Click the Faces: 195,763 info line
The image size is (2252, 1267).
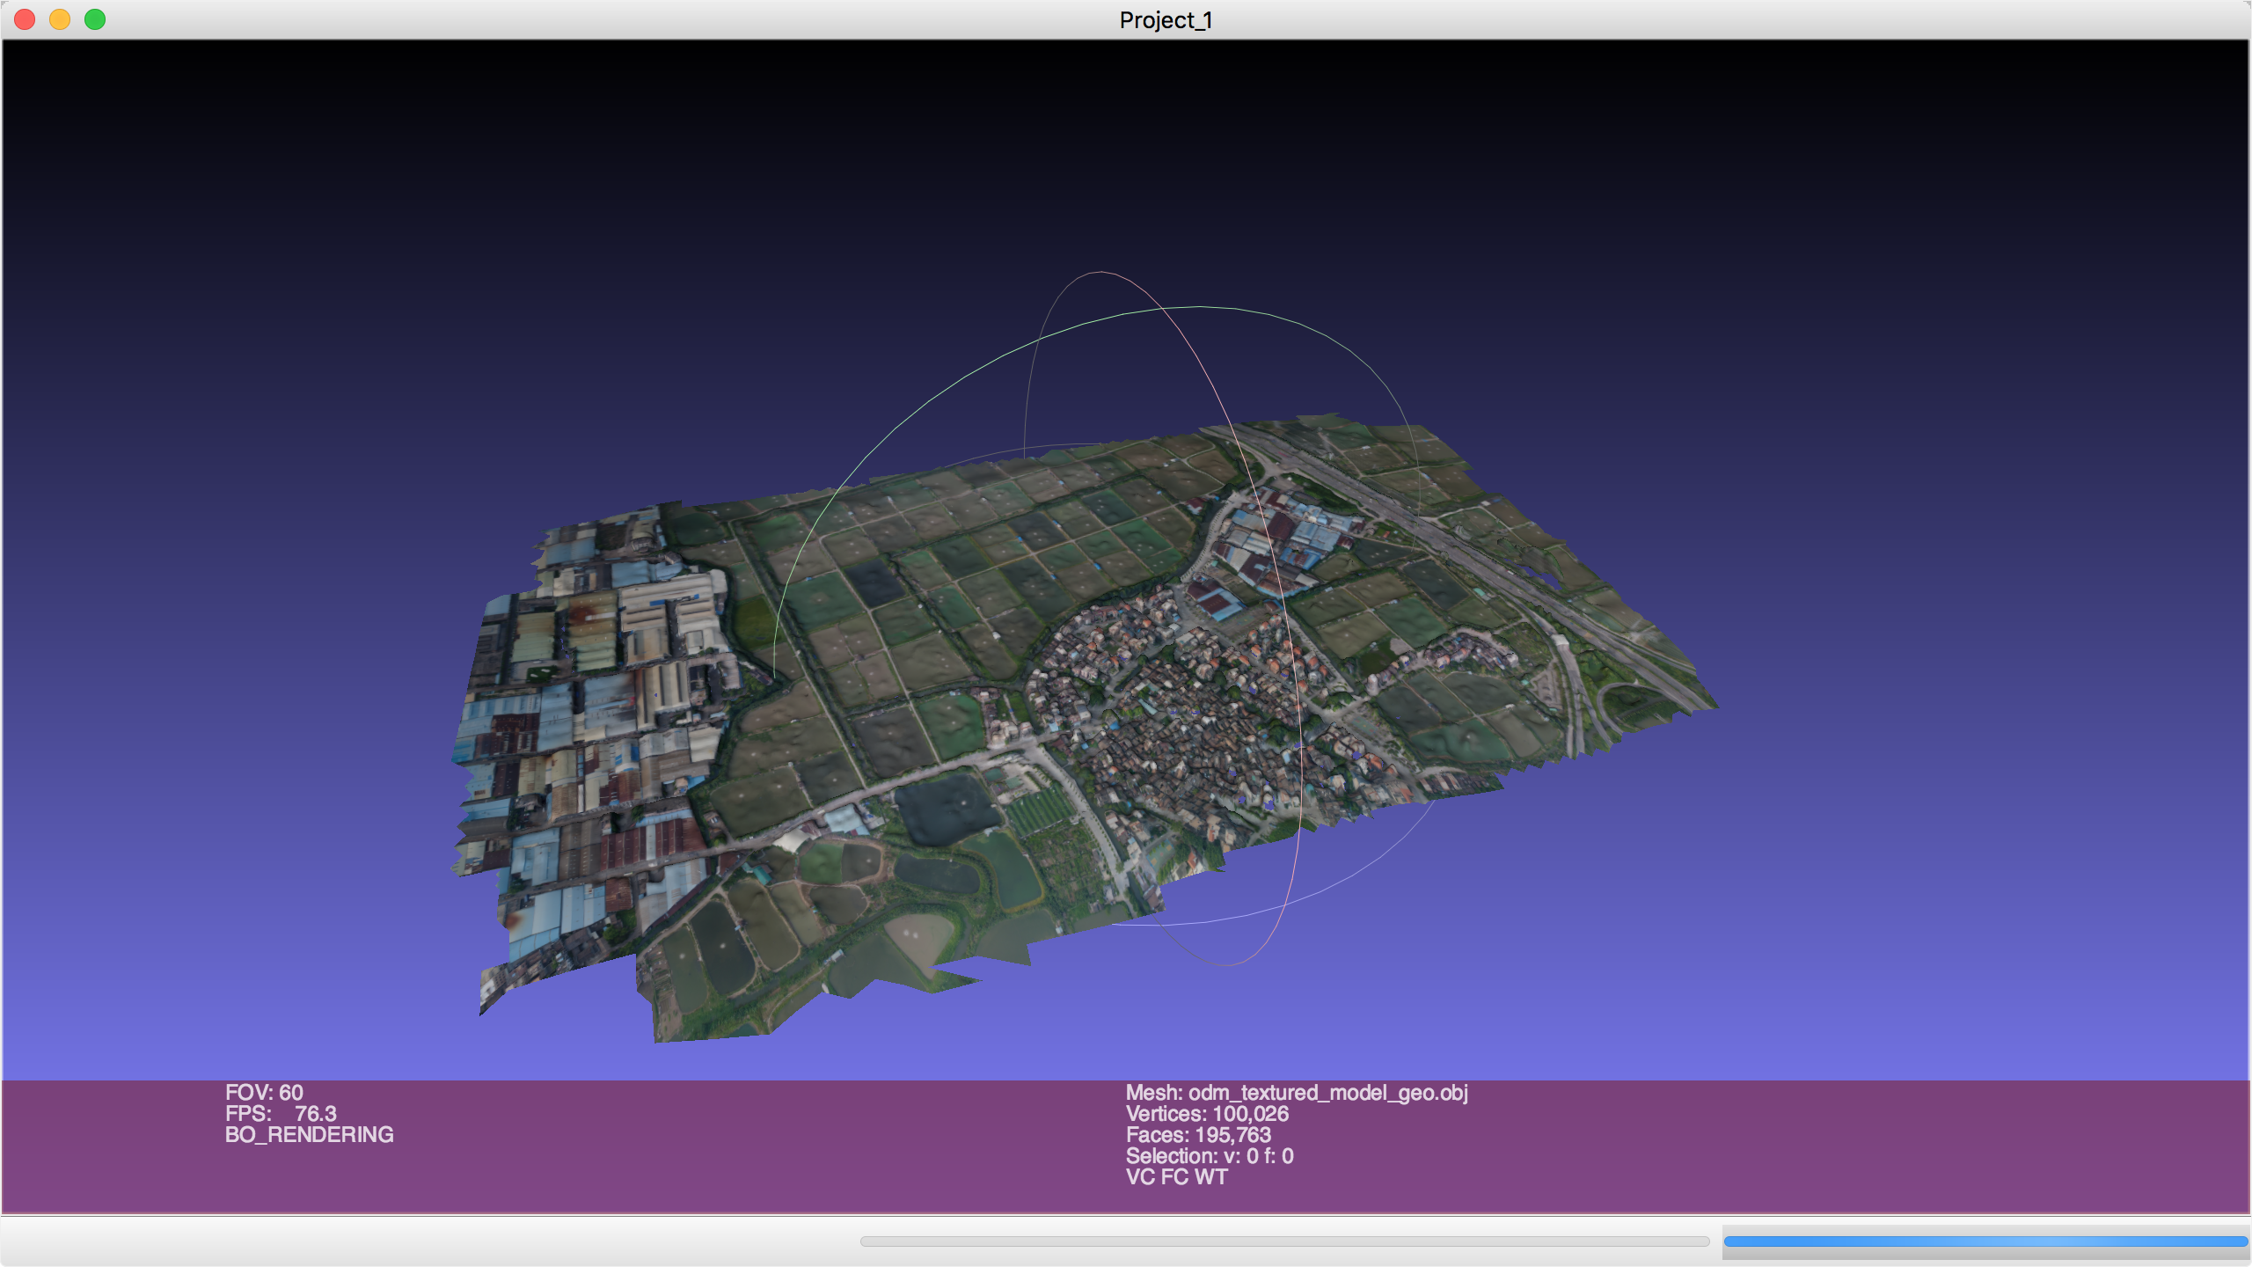coord(1198,1135)
